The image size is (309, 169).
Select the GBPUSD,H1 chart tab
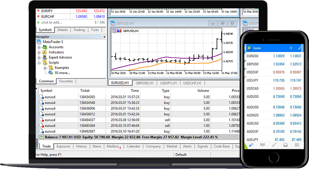(145, 83)
